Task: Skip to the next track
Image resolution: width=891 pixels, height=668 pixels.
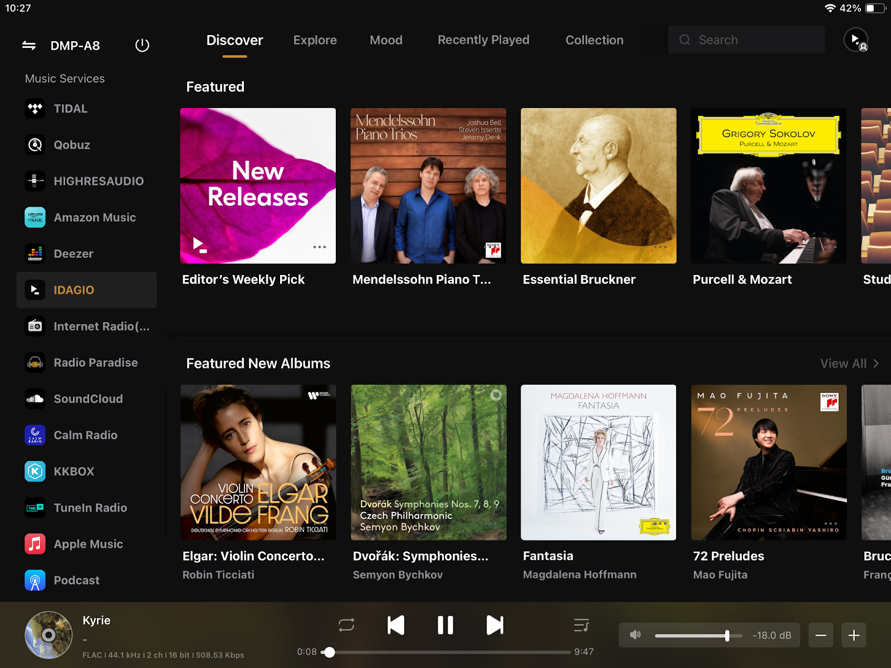Action: 495,625
